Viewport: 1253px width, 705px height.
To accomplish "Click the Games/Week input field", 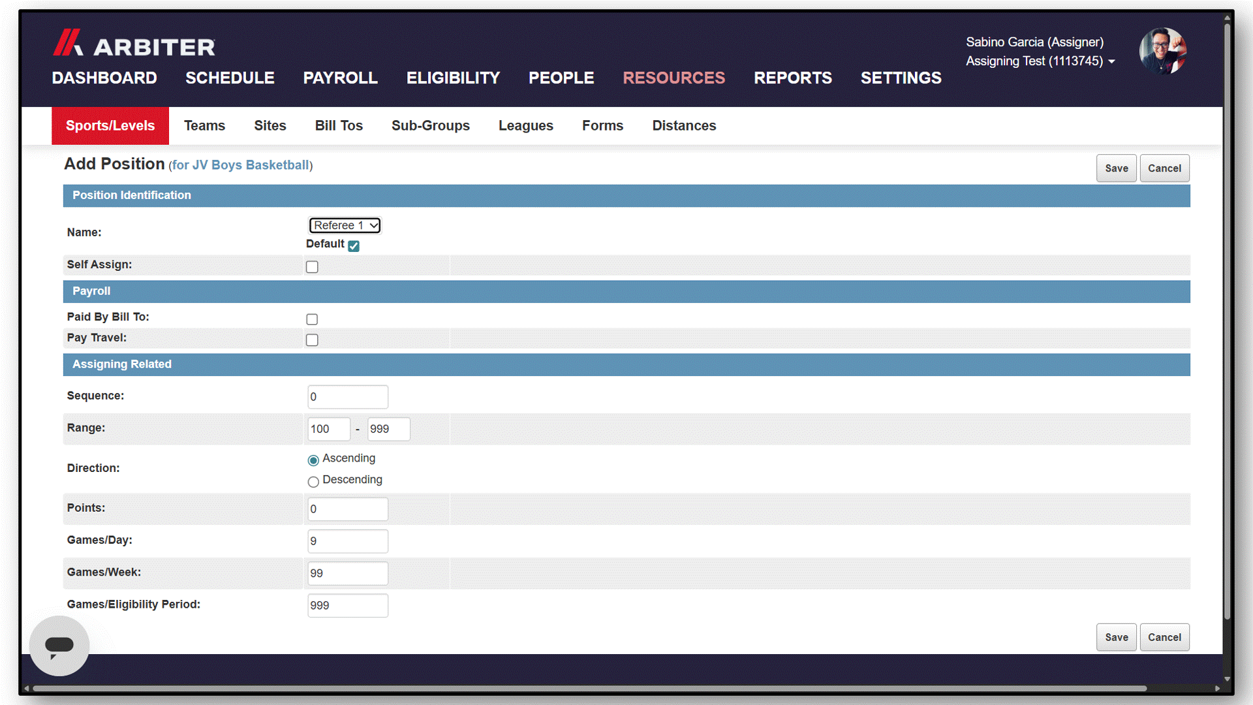I will pos(348,573).
